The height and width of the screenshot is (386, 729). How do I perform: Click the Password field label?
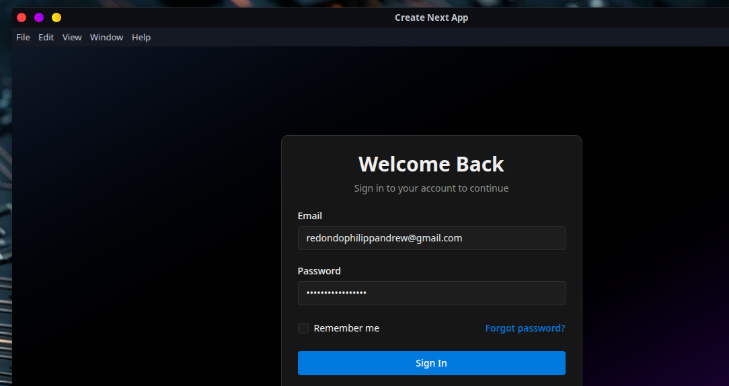(319, 270)
